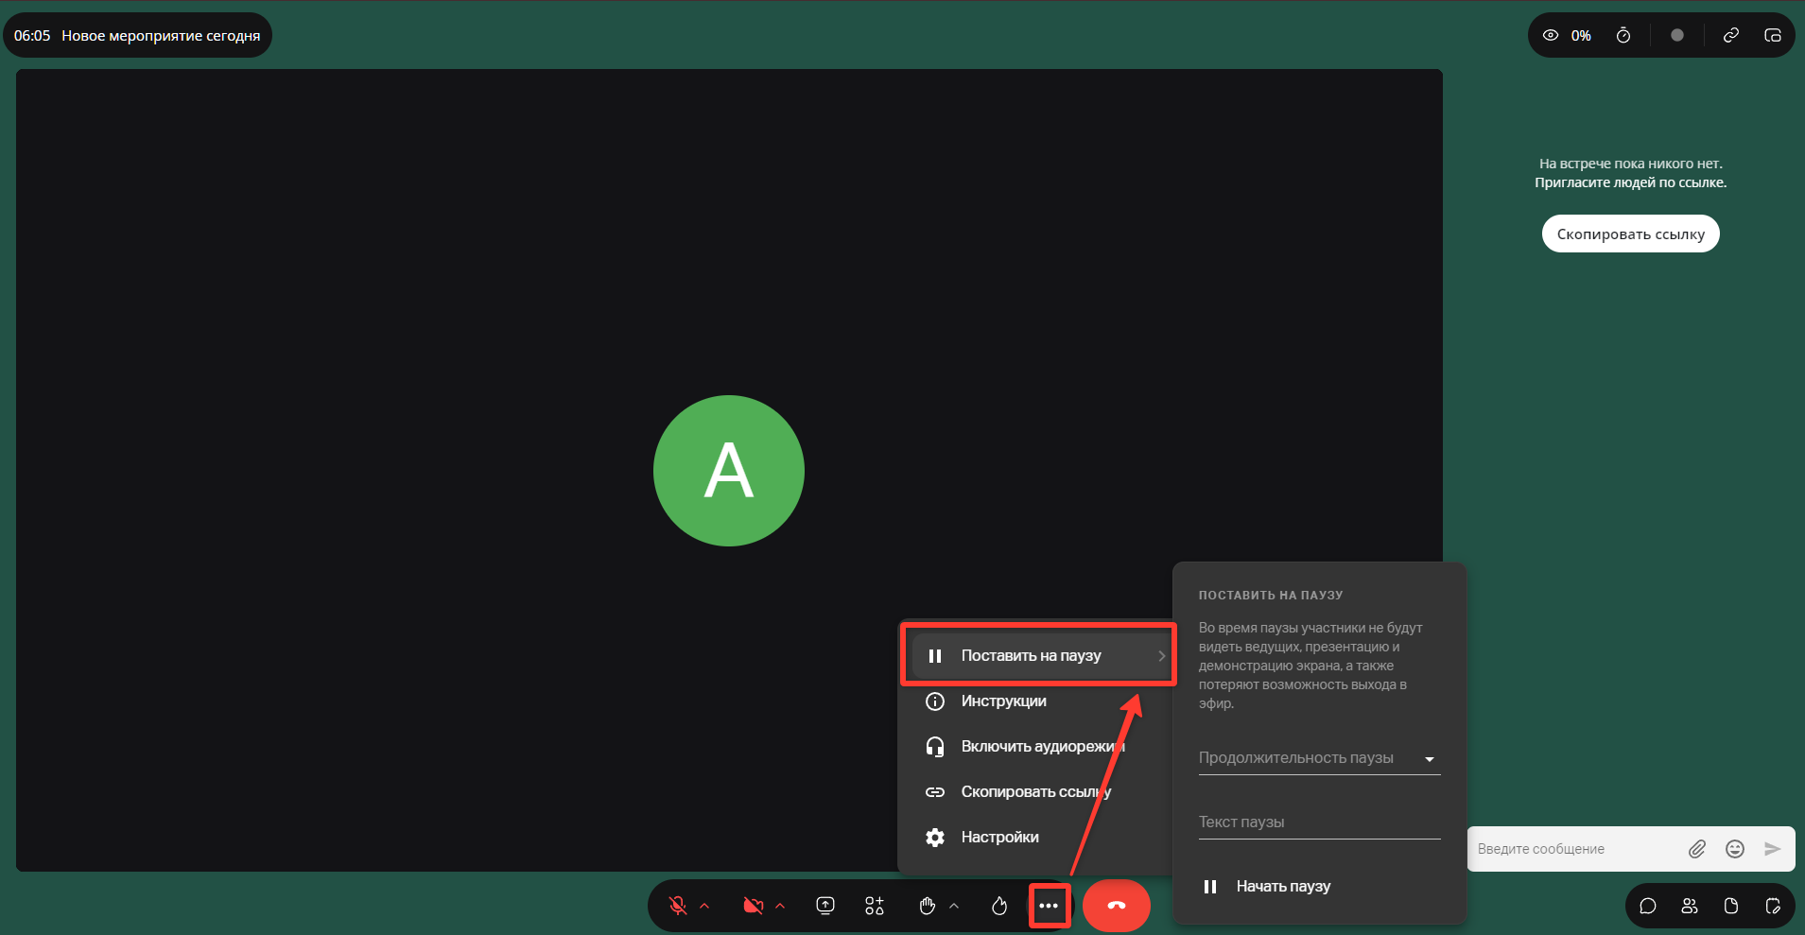Image resolution: width=1805 pixels, height=935 pixels.
Task: Open the stopwatch timer icon
Action: click(x=1623, y=35)
